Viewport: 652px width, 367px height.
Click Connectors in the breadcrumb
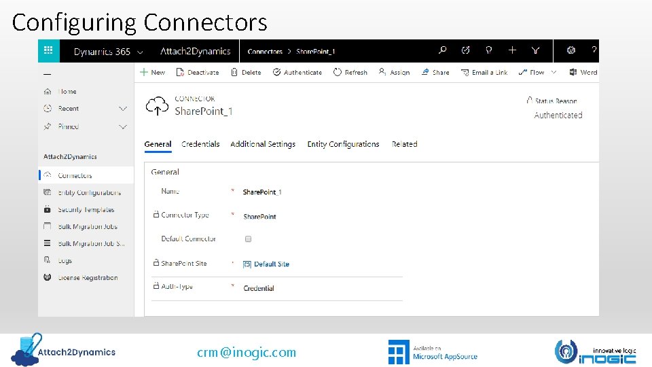(265, 52)
